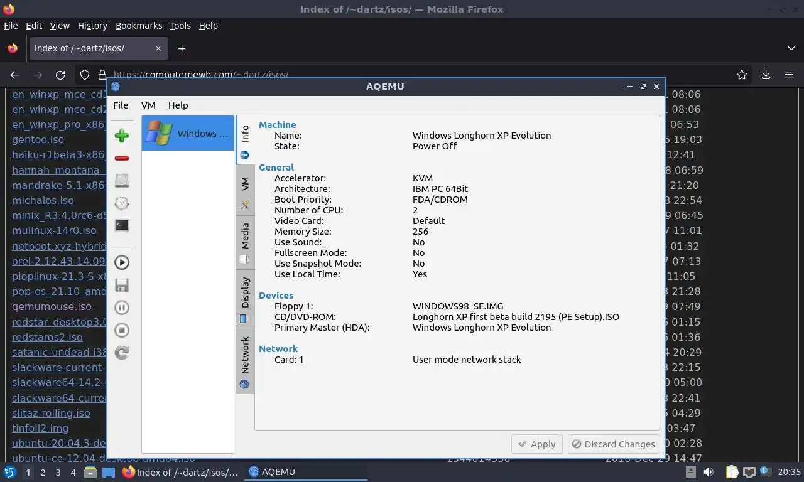Open a new Firefox tab
This screenshot has width=804, height=482.
pos(182,48)
